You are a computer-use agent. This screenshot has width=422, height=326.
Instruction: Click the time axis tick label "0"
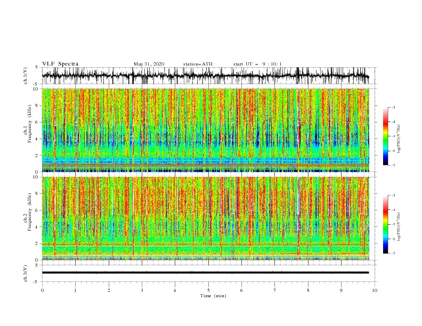(x=42, y=290)
